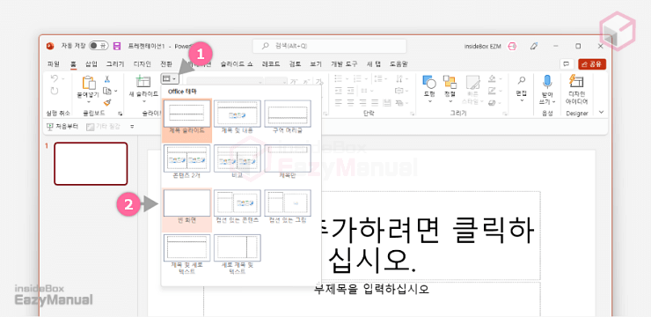
Task: Open the insideBox EZM account avatar
Action: coord(512,46)
